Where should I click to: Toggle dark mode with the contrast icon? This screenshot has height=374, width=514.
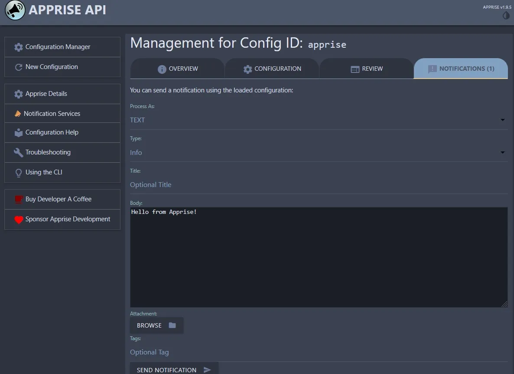[506, 16]
